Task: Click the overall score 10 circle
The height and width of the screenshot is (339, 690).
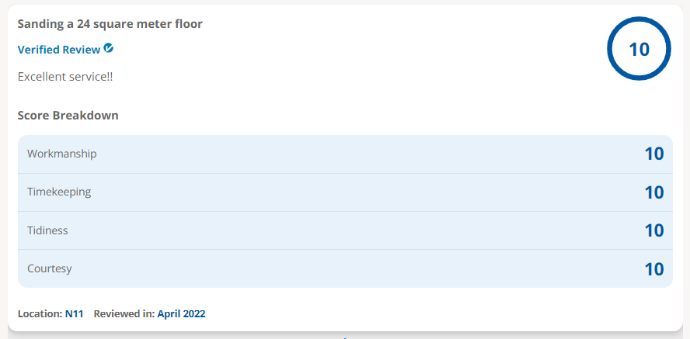Action: [x=639, y=49]
